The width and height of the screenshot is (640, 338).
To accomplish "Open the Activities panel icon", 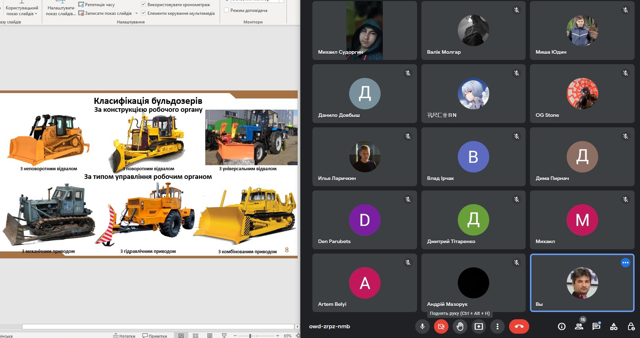I will click(613, 326).
